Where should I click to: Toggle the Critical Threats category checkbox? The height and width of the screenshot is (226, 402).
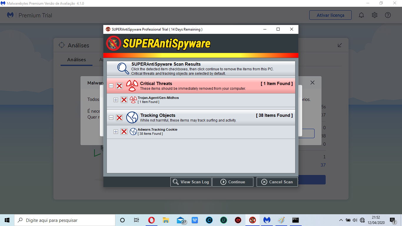click(119, 86)
